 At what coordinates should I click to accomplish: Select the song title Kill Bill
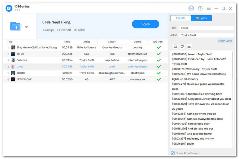tap(20, 54)
